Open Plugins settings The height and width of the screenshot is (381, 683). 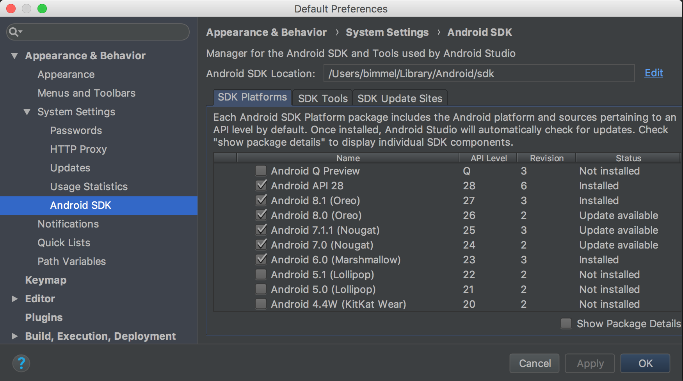coord(44,317)
